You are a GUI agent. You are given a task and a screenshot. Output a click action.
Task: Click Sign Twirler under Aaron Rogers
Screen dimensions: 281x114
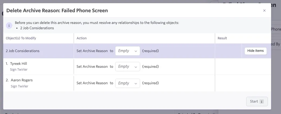19,86
